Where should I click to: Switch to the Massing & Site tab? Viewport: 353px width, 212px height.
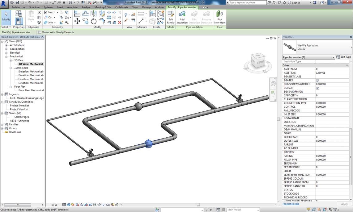(x=103, y=7)
